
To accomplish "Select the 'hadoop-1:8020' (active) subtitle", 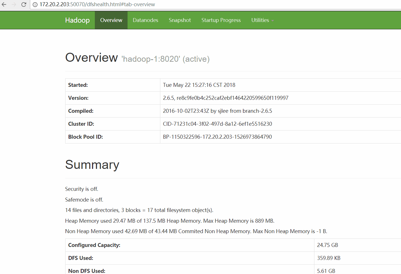I will (x=165, y=59).
